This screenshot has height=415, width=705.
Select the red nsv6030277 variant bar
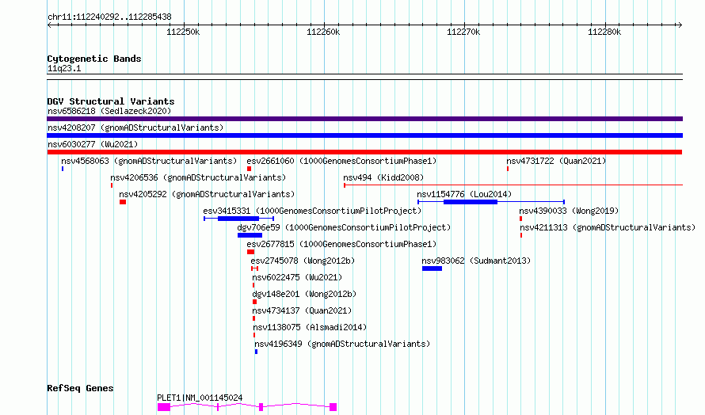pyautogui.click(x=364, y=152)
